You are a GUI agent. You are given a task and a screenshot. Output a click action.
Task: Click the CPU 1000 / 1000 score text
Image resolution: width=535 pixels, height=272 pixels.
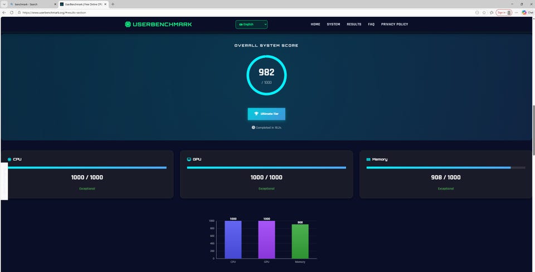87,177
